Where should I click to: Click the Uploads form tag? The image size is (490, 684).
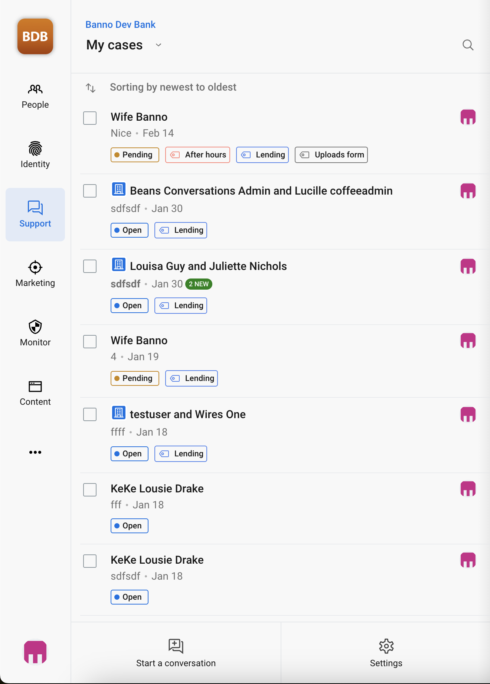(331, 155)
